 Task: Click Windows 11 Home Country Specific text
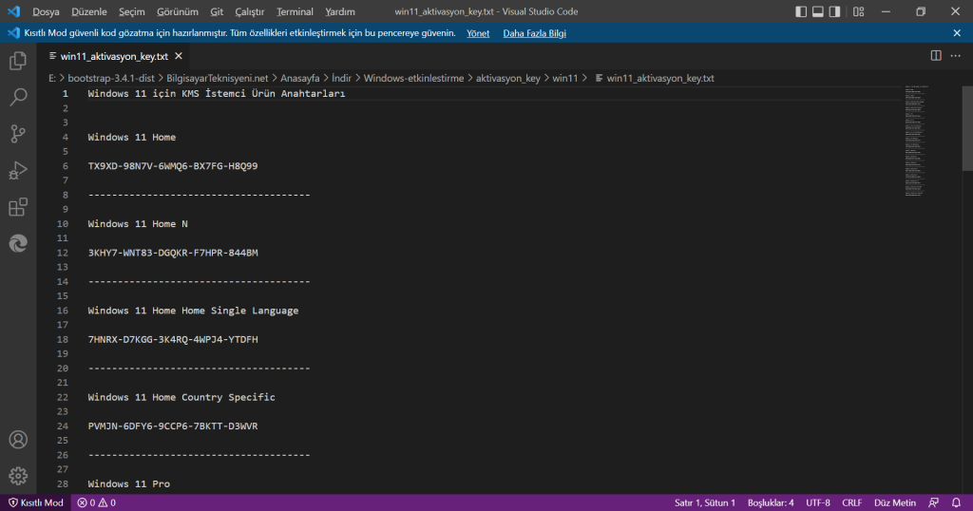pyautogui.click(x=181, y=398)
